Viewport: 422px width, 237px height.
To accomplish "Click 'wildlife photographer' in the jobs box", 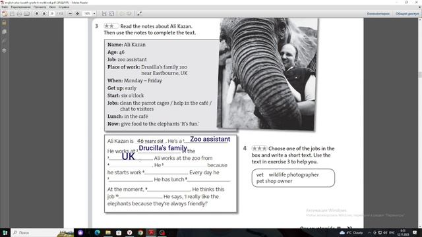I will coord(293,174).
